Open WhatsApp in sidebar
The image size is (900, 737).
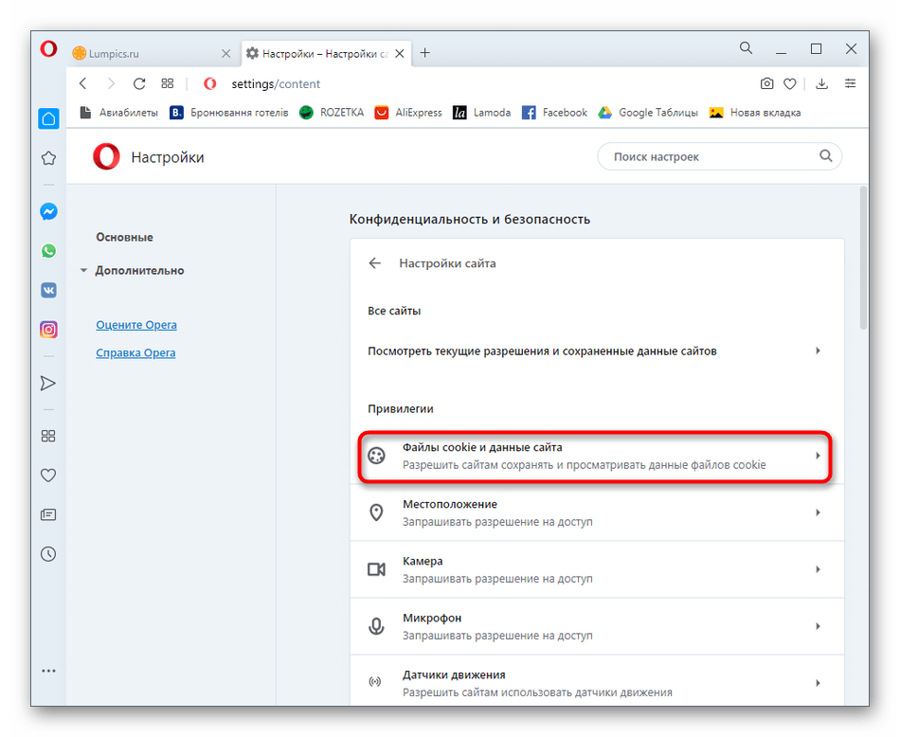point(48,251)
